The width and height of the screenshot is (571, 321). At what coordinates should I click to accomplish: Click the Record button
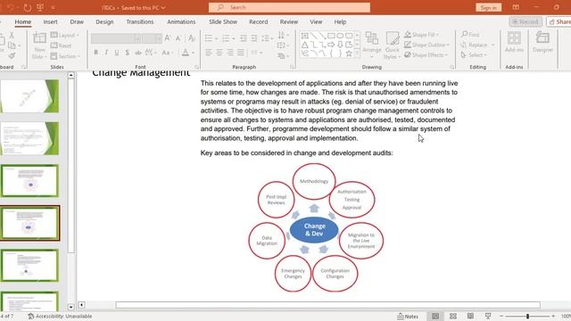coord(525,21)
